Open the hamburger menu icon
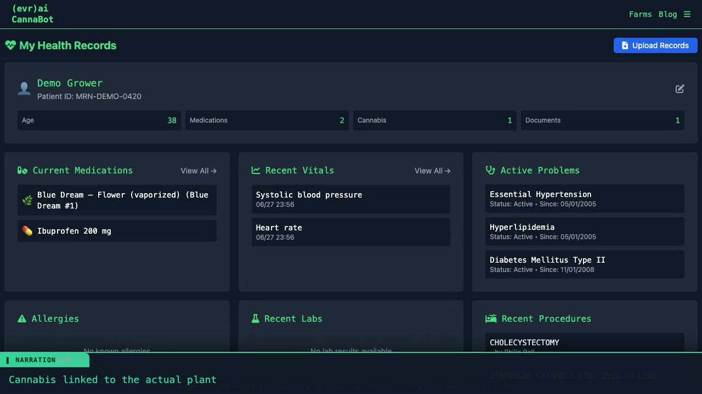Screen dimensions: 702x394 tap(687, 14)
